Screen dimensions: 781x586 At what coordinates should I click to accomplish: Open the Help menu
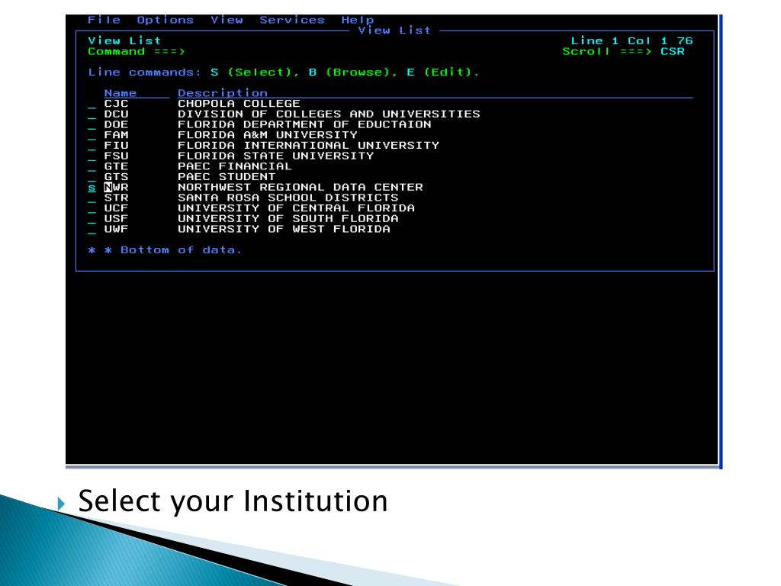point(358,21)
